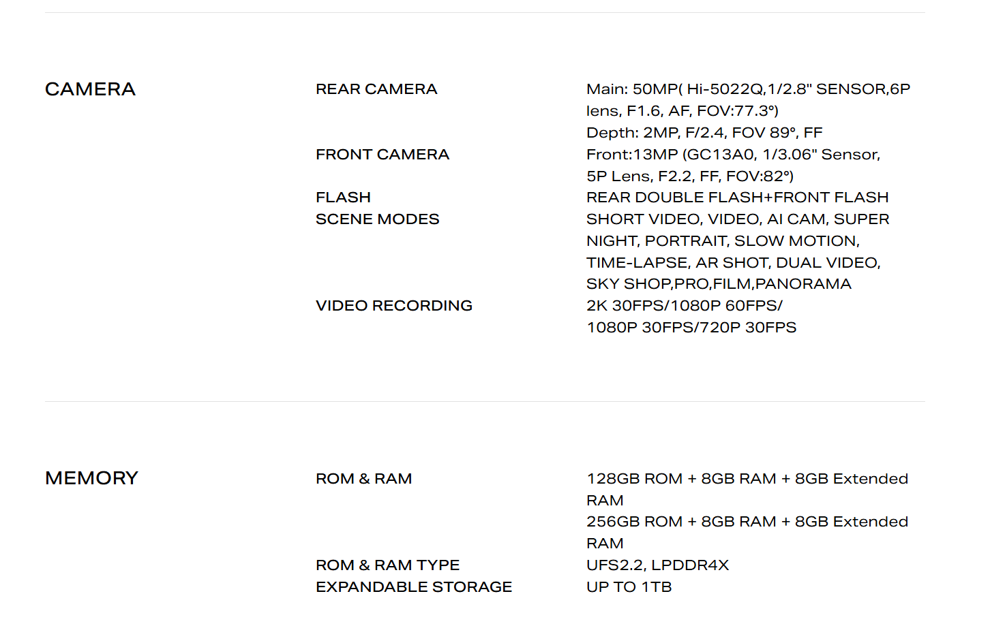This screenshot has height=643, width=1005.
Task: Click the SCENE MODES label
Action: (377, 219)
